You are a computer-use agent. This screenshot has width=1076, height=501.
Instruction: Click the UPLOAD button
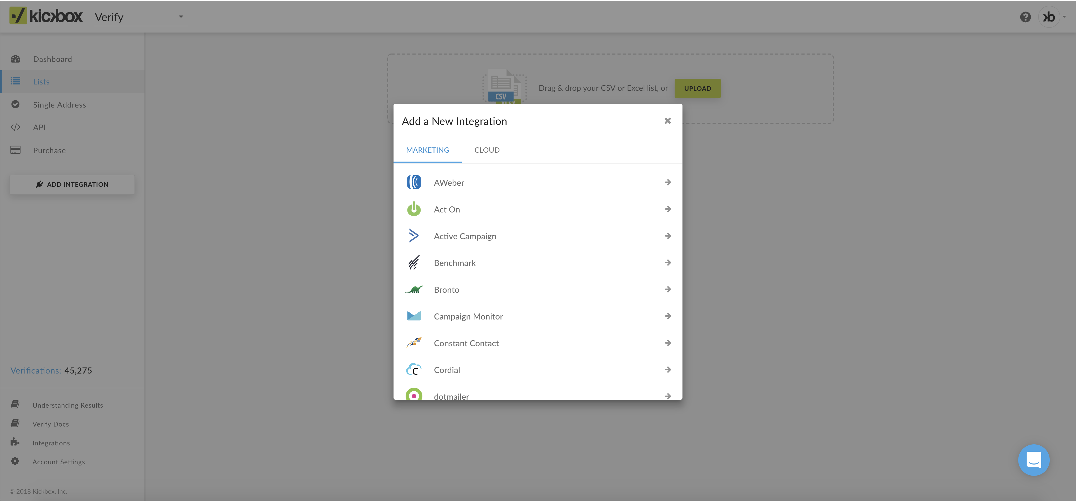tap(697, 88)
